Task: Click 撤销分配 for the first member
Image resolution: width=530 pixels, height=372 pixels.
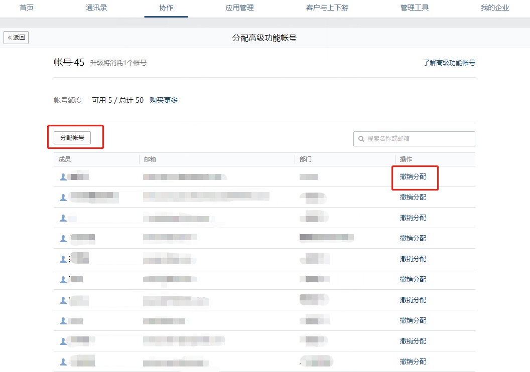Action: 413,177
